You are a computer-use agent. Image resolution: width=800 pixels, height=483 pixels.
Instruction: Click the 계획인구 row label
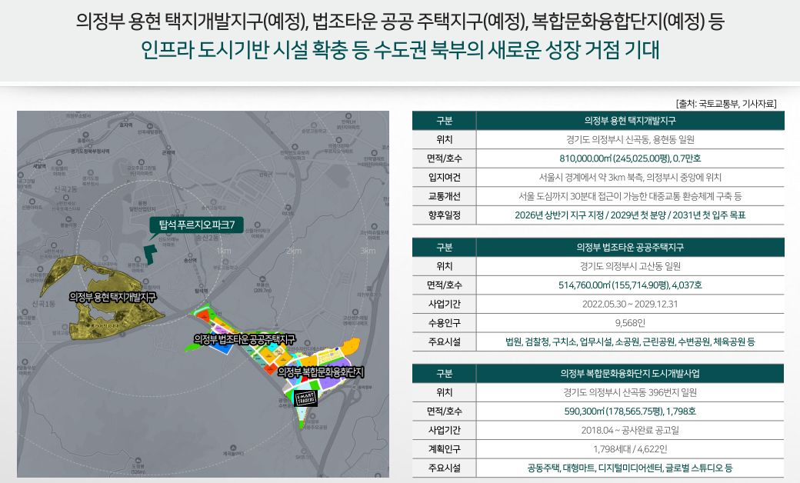coord(444,449)
